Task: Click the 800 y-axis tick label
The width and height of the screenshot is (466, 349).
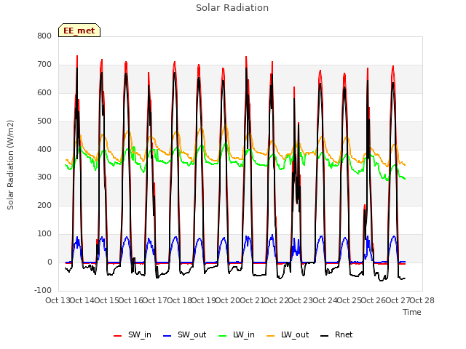Action: coord(44,36)
